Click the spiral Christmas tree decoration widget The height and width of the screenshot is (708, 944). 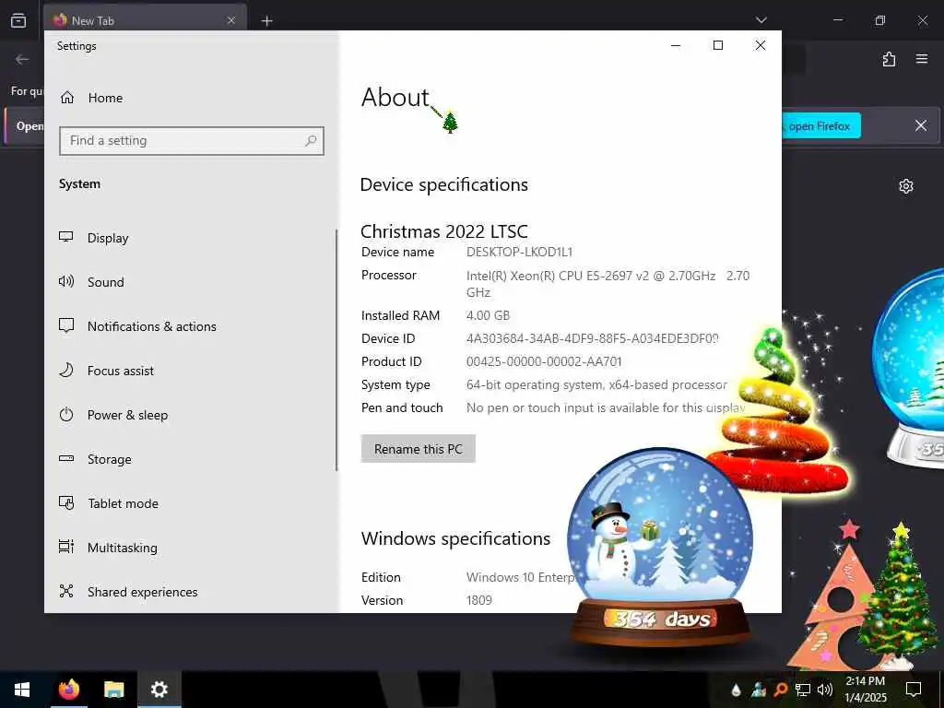778,412
